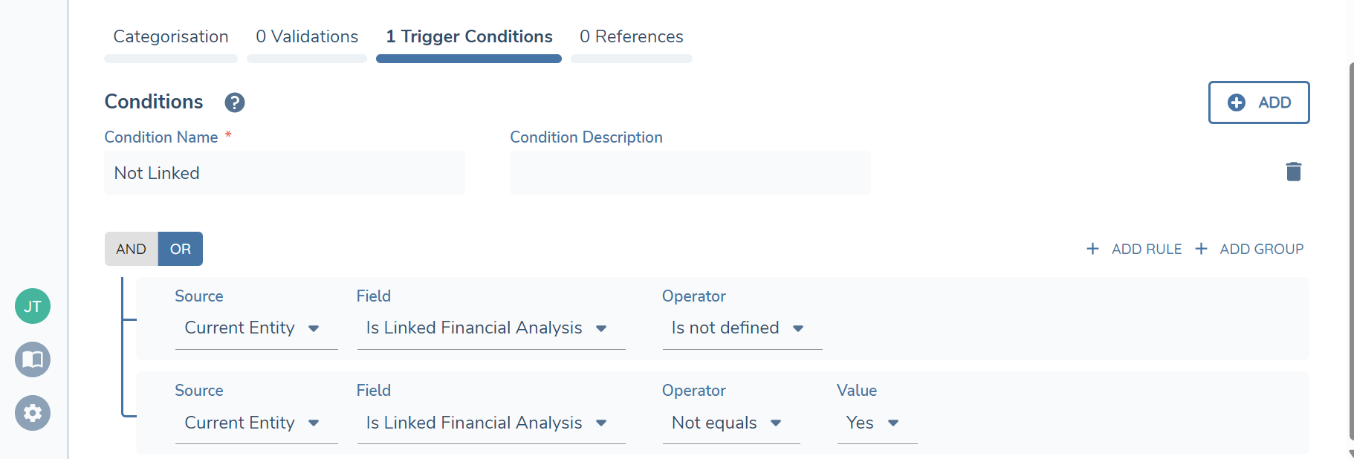Viewport: 1354px width, 459px height.
Task: Switch the condition logic to AND
Action: [131, 249]
